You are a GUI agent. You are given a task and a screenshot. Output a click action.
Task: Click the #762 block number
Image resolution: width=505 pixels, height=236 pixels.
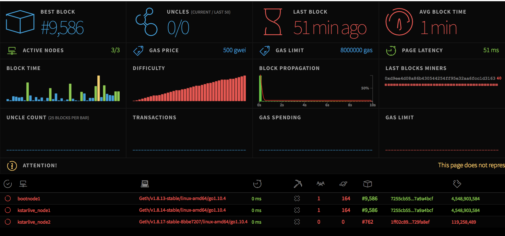[x=367, y=222]
